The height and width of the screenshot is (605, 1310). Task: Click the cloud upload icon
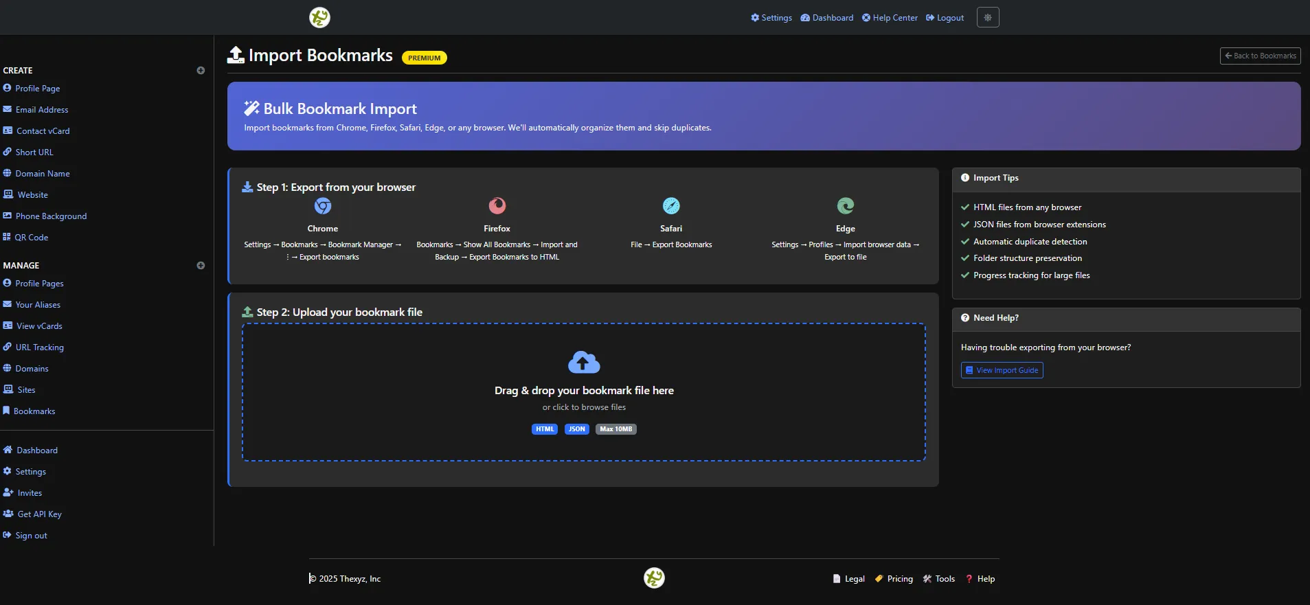pos(584,362)
